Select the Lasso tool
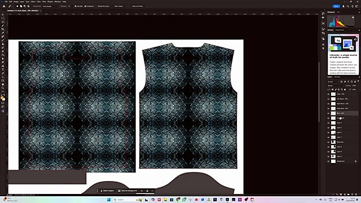The height and width of the screenshot is (203, 361). (x=3, y=22)
